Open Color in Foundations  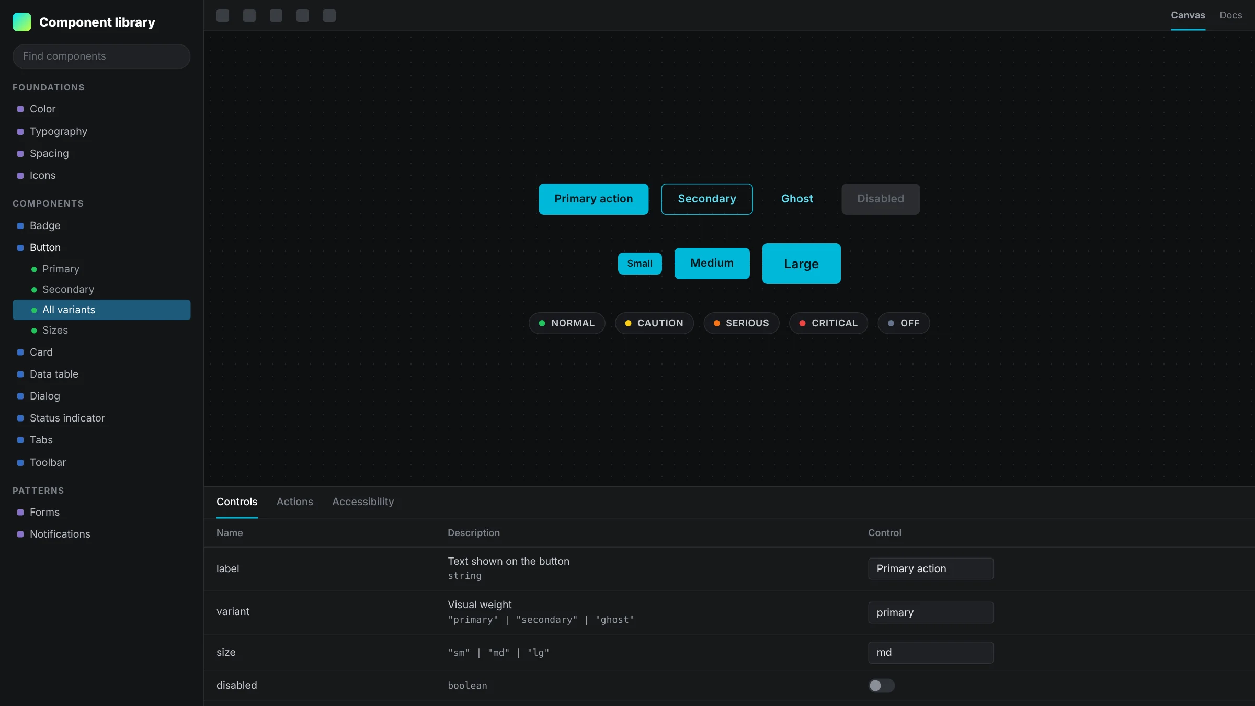point(101,109)
